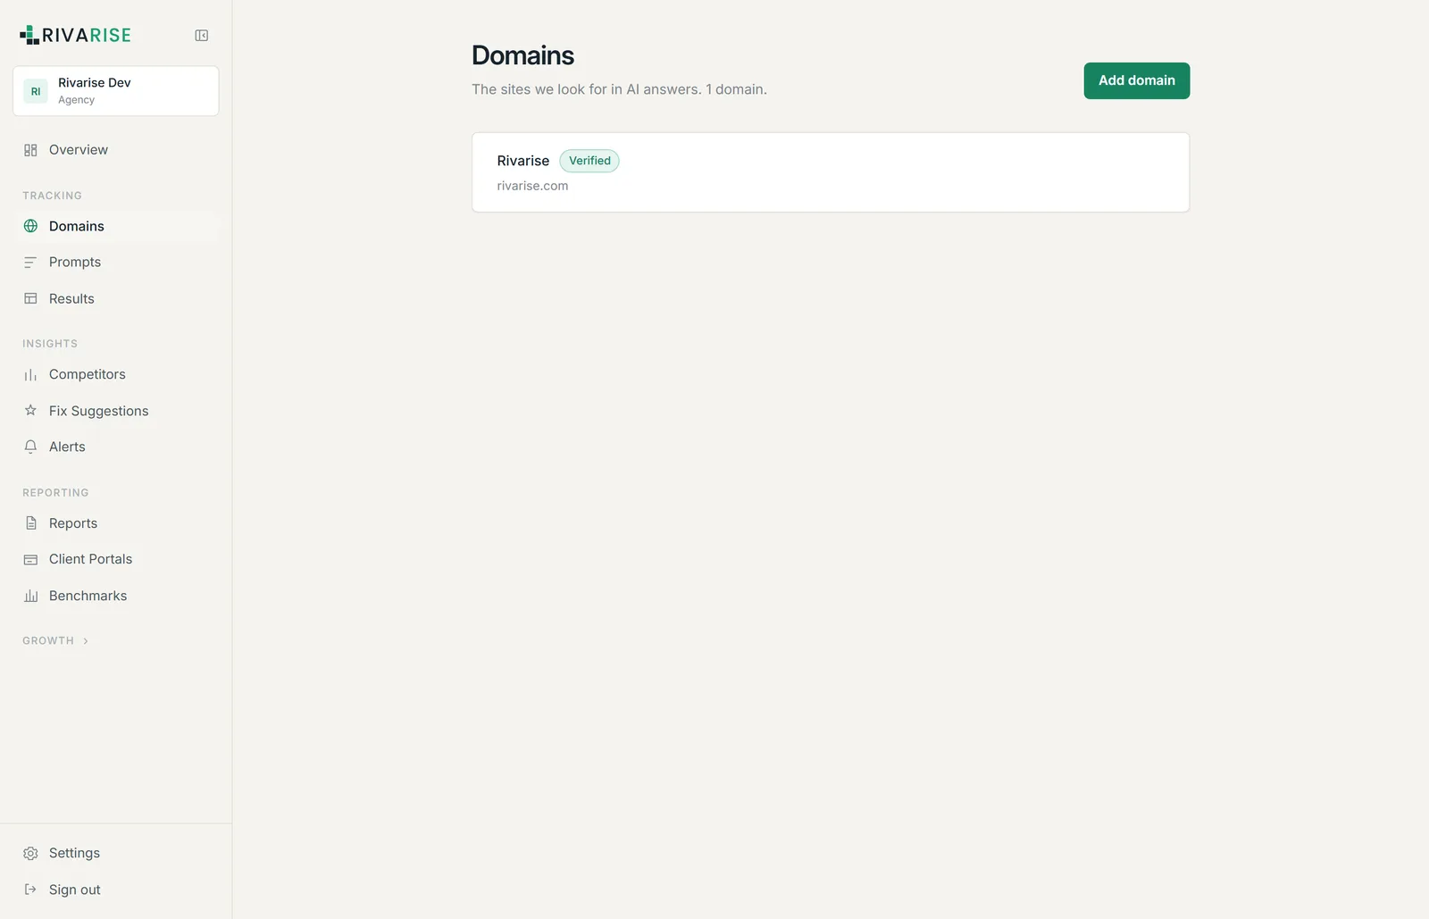This screenshot has height=919, width=1429.
Task: Click the Benchmarks chart icon
Action: (x=30, y=596)
